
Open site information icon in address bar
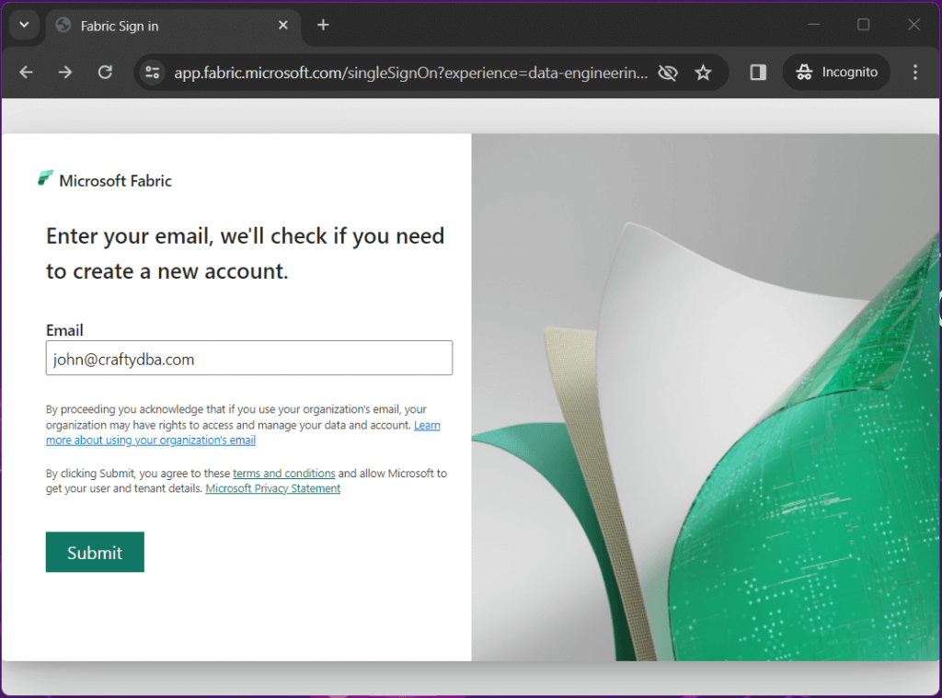tap(153, 73)
